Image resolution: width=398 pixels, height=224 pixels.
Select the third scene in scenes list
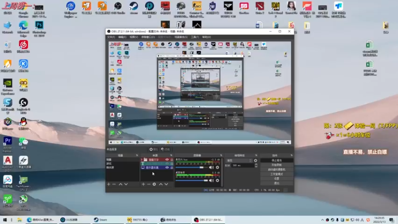tap(122, 168)
